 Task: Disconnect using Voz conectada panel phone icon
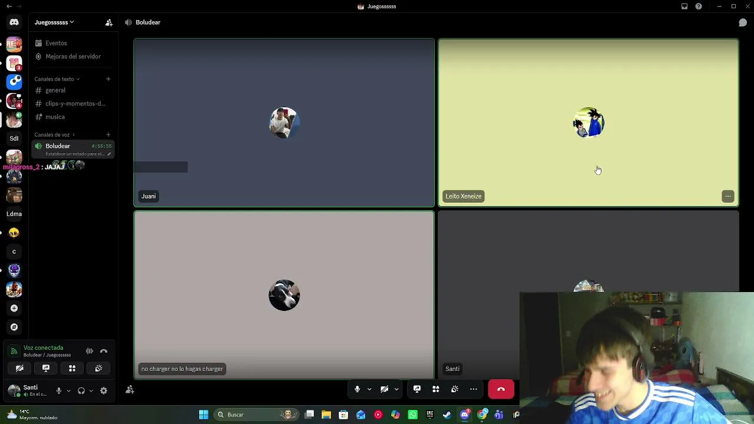(x=104, y=351)
